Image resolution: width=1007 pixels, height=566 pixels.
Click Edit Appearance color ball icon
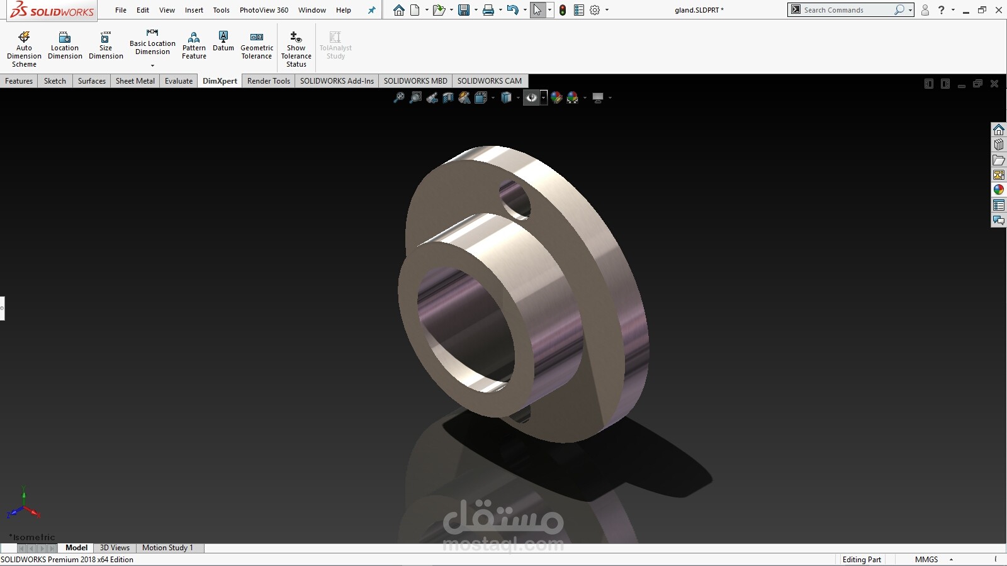[556, 97]
